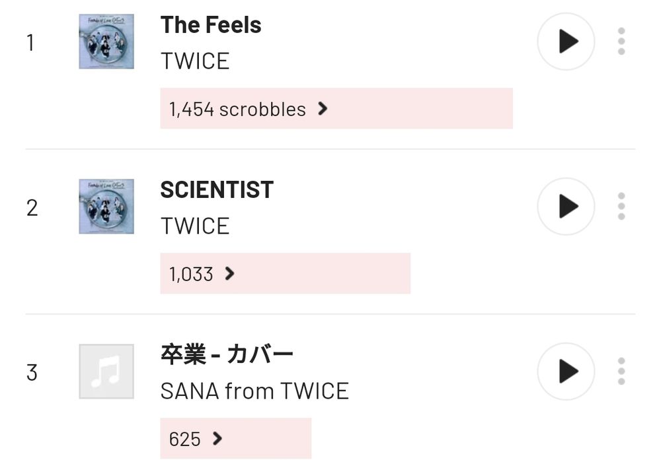The height and width of the screenshot is (460, 661).
Task: Click the 1,454 scrobbles pink bar
Action: point(410,109)
